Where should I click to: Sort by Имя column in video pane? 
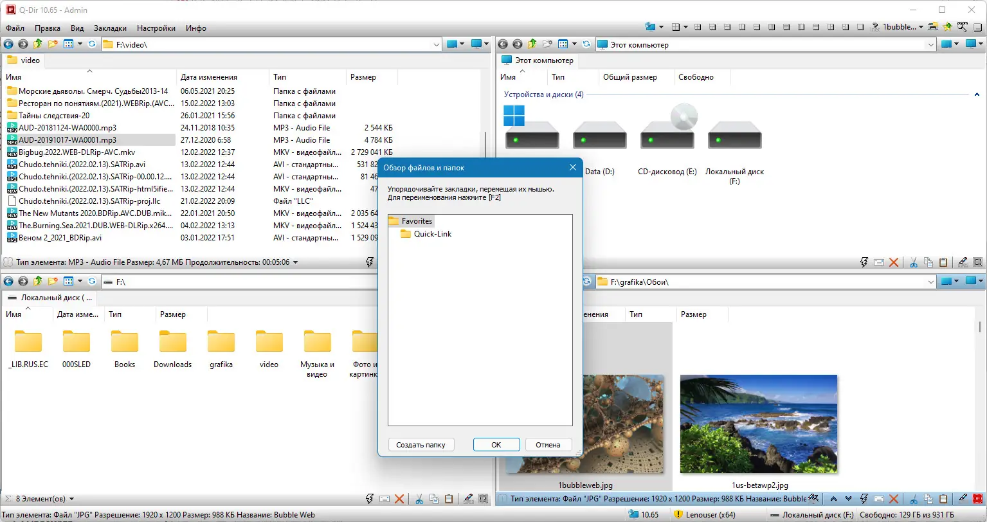click(14, 77)
